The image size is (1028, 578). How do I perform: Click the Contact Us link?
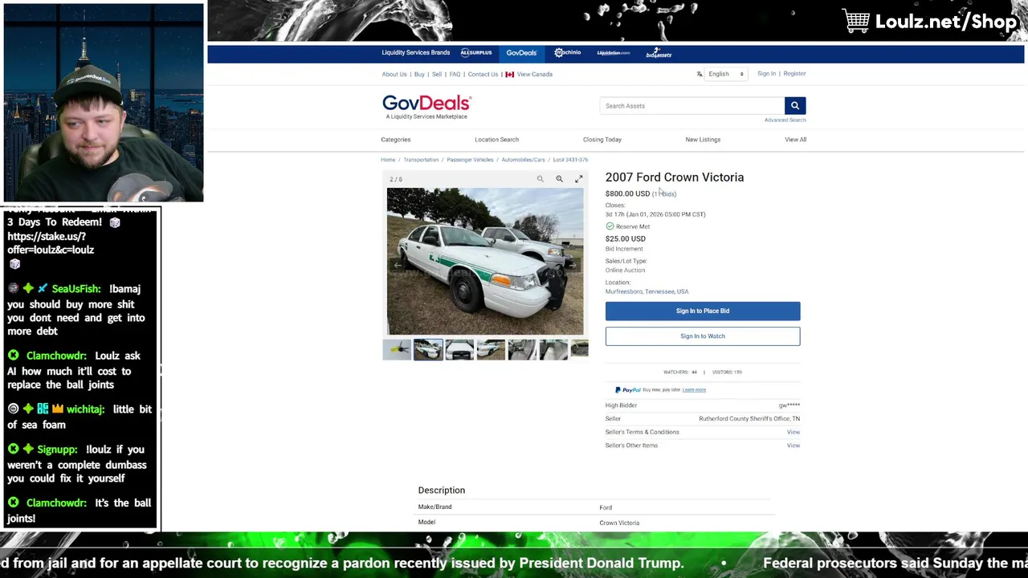click(483, 75)
